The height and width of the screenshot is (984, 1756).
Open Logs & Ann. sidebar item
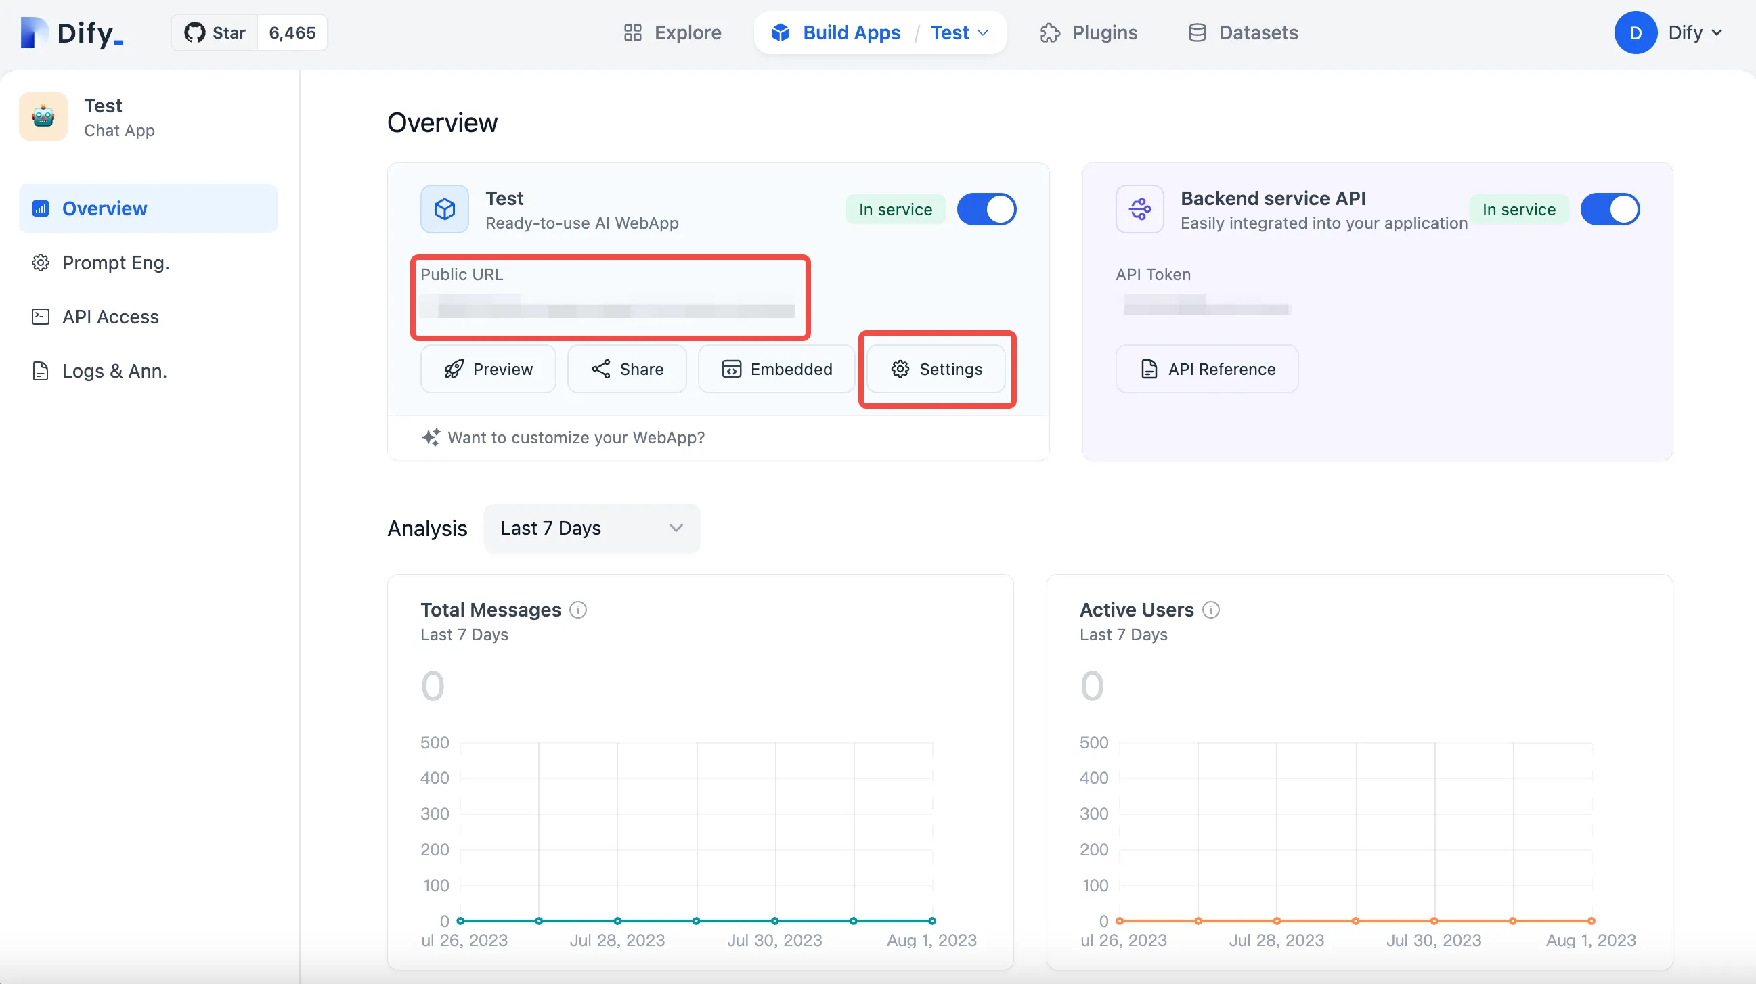(x=114, y=371)
